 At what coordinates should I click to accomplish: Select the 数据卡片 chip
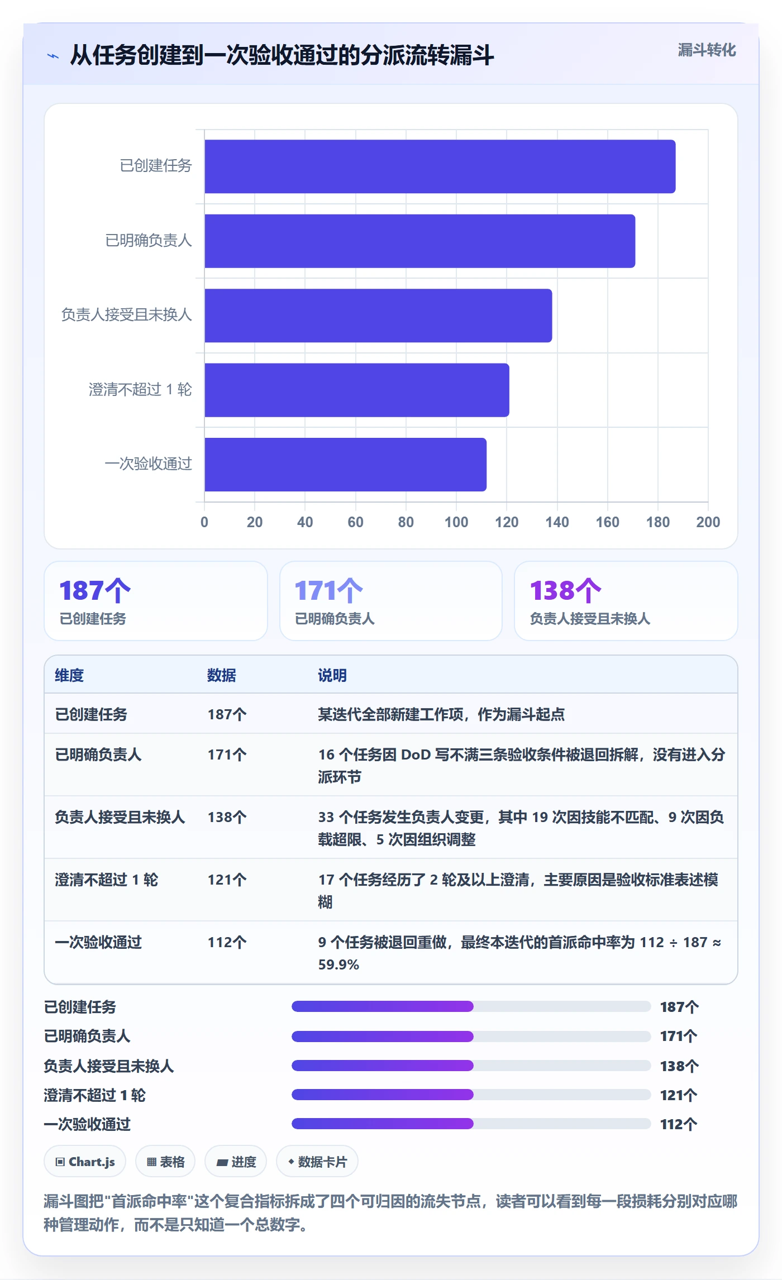coord(317,1162)
